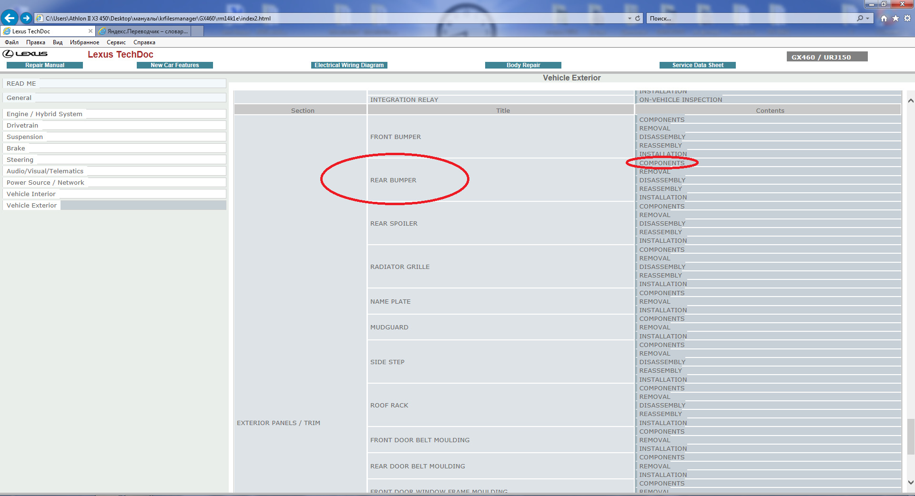
Task: Click the Lexus logo
Action: (25, 54)
